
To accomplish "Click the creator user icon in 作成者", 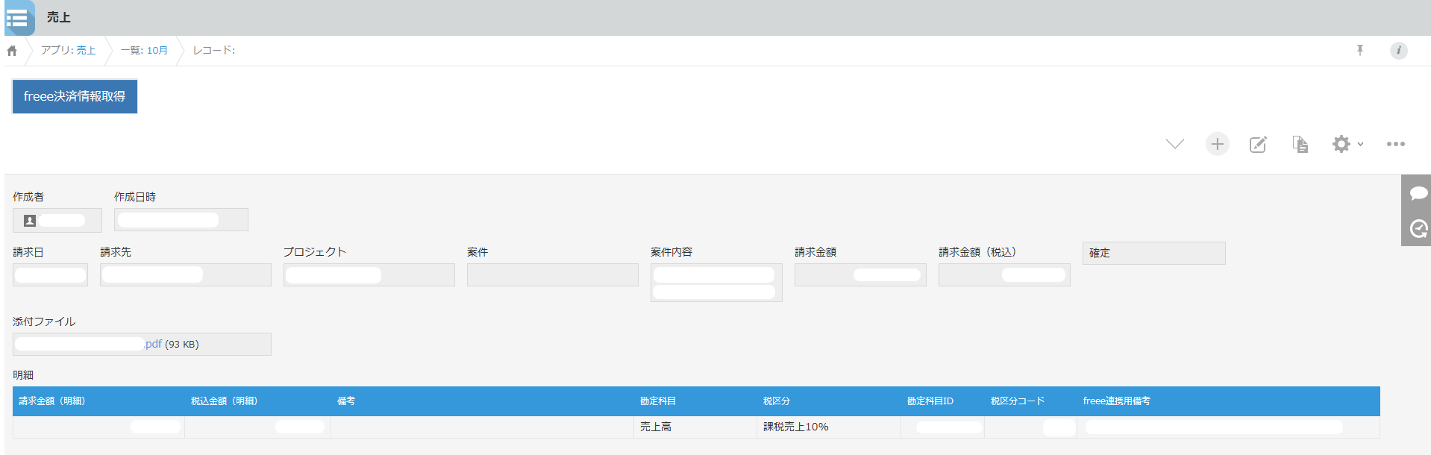I will 30,221.
